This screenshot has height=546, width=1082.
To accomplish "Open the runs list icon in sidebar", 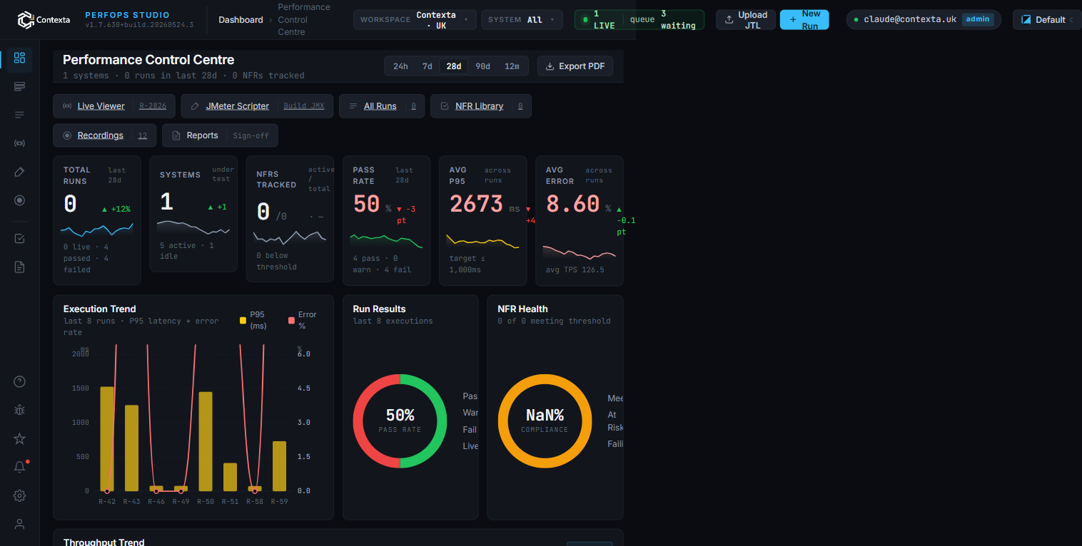I will 19,115.
